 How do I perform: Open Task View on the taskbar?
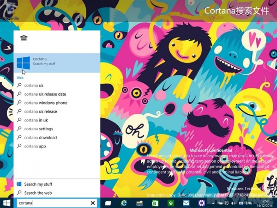[x=108, y=203]
